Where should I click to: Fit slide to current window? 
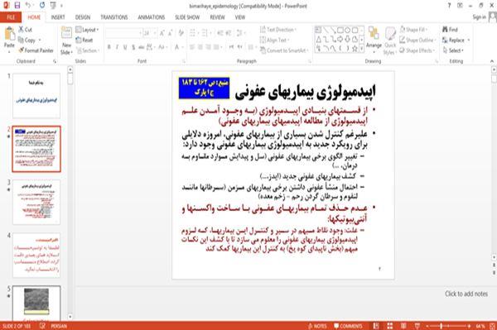pyautogui.click(x=493, y=326)
